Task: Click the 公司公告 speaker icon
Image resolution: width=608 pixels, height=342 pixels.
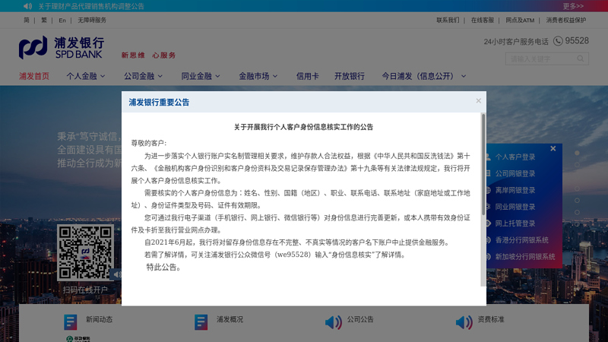Action: 333,322
